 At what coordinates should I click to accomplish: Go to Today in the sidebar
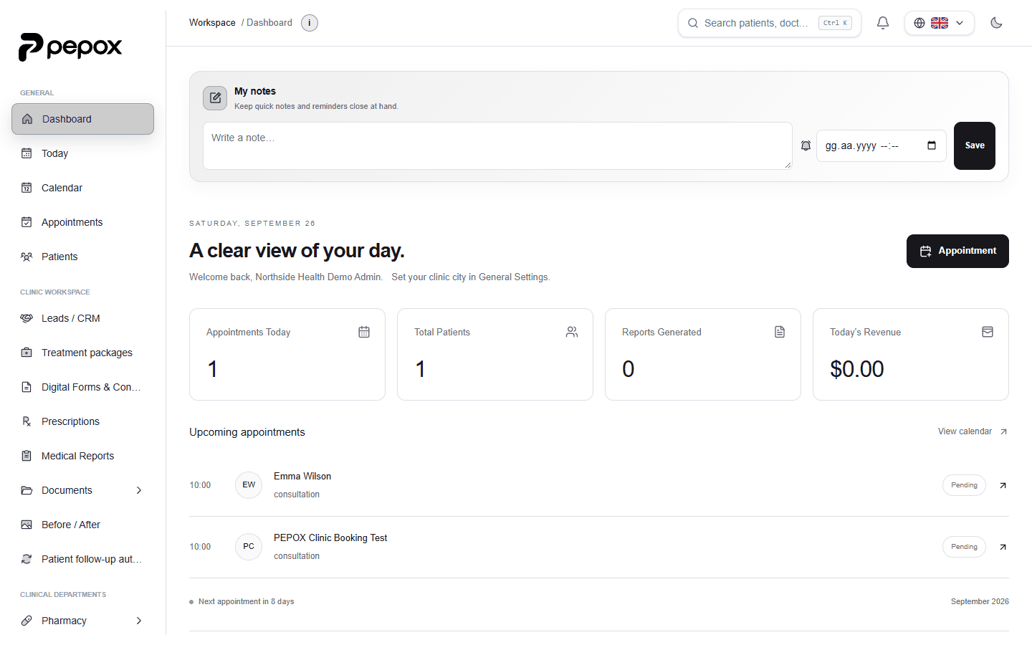pyautogui.click(x=83, y=153)
